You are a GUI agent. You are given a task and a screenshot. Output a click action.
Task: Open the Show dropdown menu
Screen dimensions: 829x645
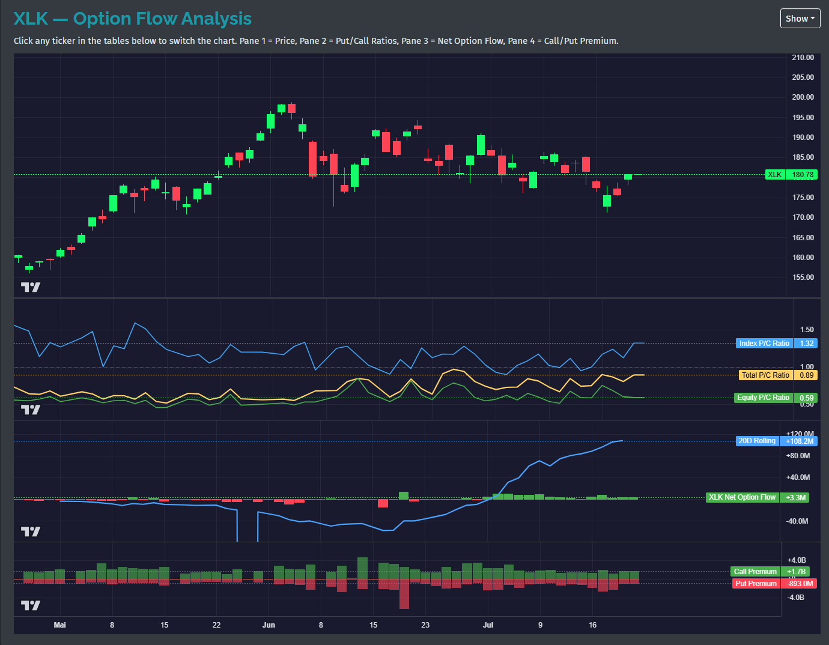(800, 19)
